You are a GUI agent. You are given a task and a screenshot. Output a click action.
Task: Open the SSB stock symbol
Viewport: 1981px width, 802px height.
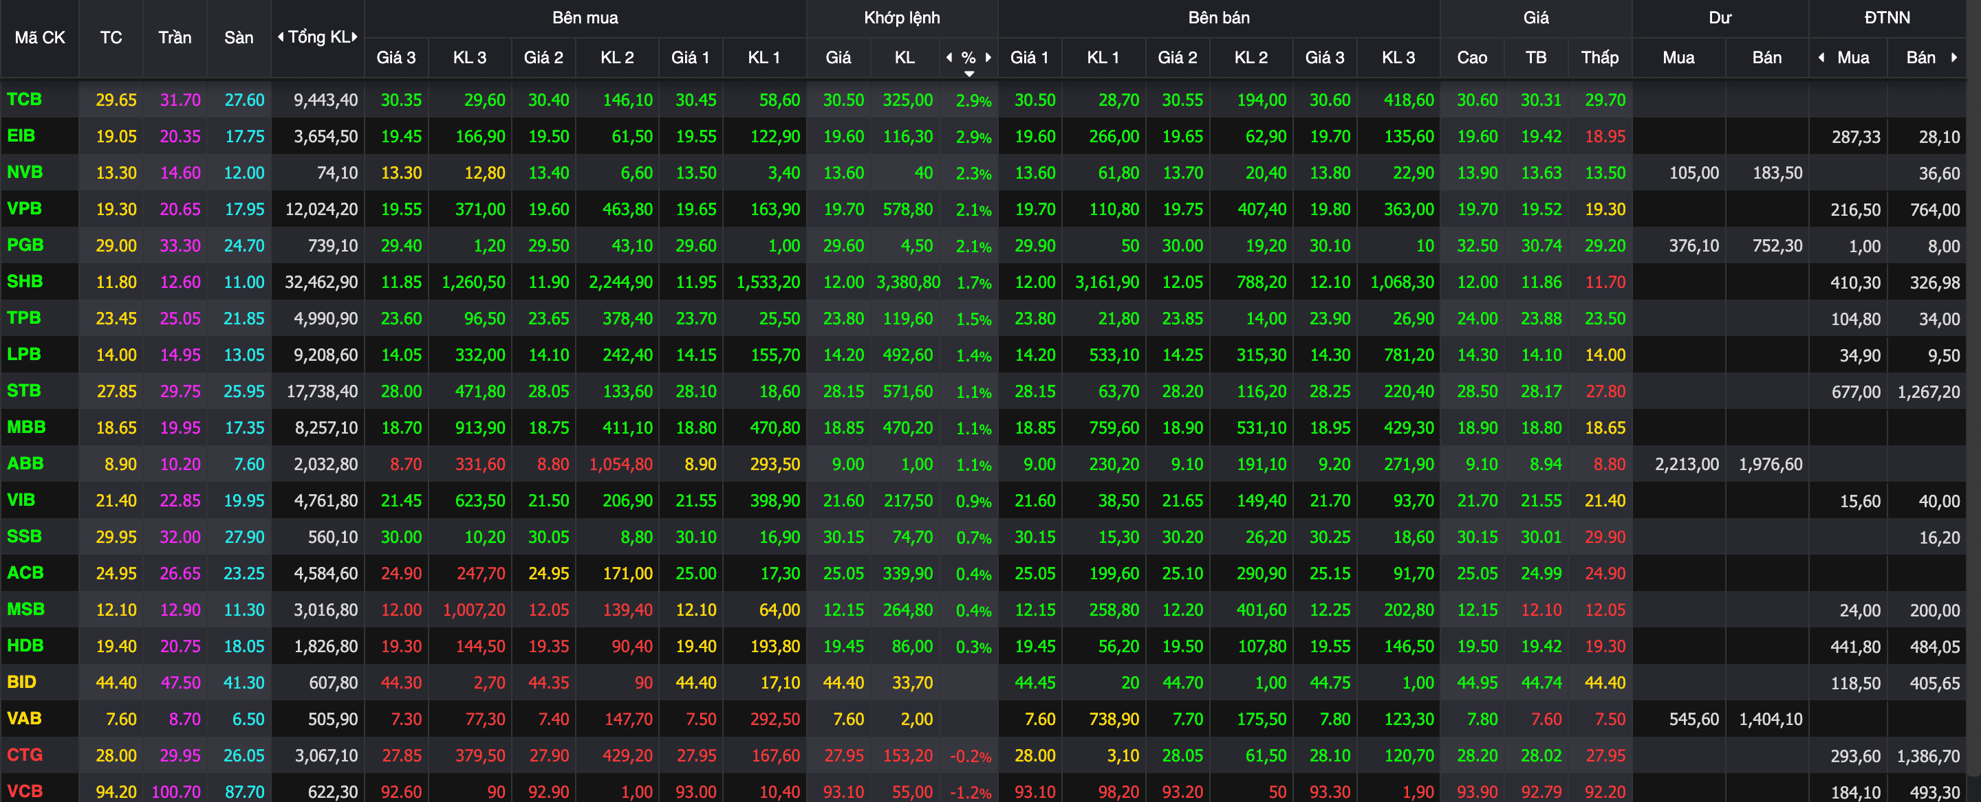click(24, 536)
